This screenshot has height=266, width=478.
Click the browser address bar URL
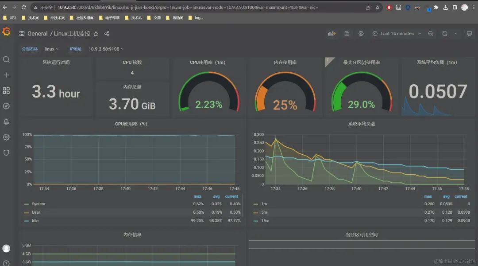pos(188,8)
